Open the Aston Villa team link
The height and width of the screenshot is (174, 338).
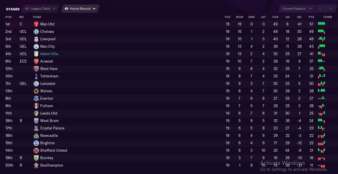pos(49,54)
